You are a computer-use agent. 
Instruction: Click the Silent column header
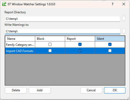tap(110, 39)
